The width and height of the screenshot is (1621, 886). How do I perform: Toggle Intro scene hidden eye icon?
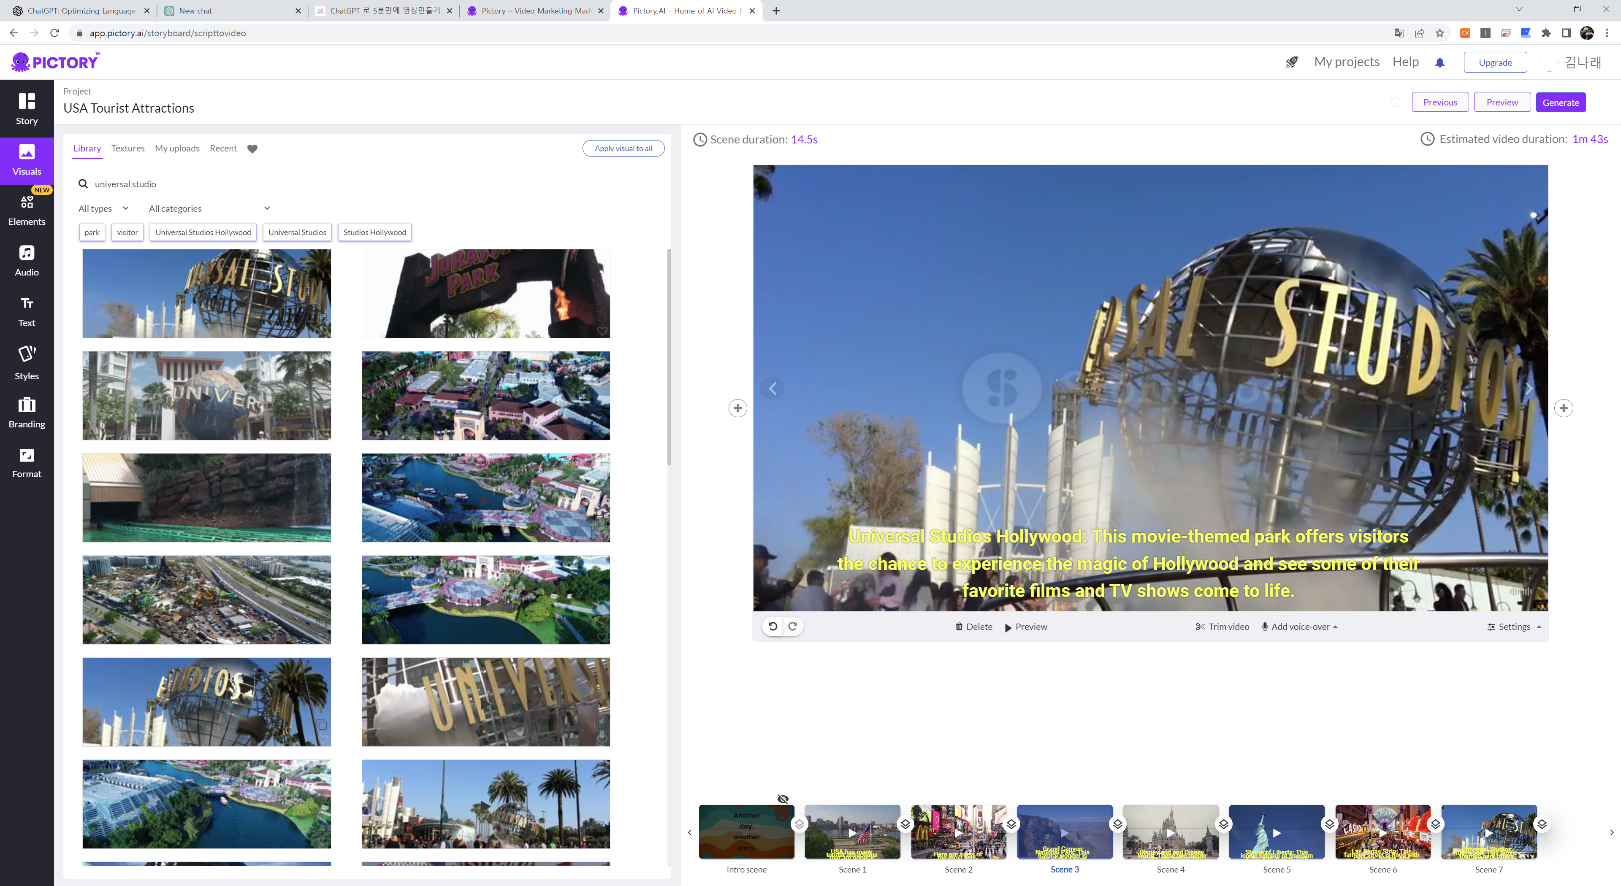(x=783, y=799)
